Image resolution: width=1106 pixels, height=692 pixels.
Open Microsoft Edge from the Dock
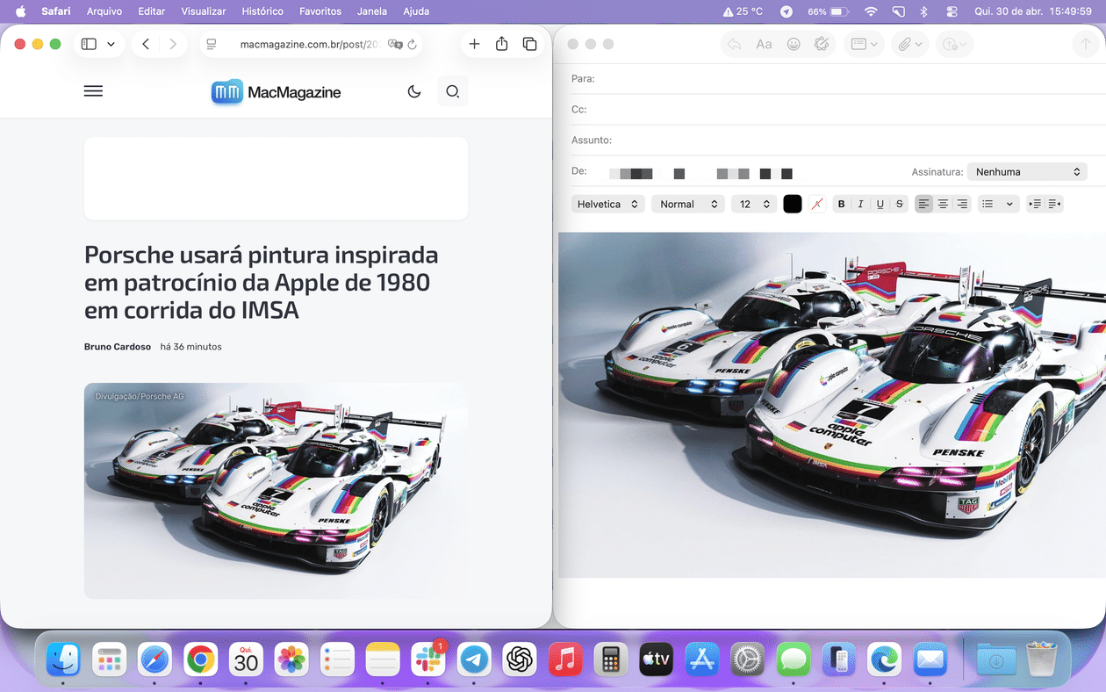pos(884,659)
